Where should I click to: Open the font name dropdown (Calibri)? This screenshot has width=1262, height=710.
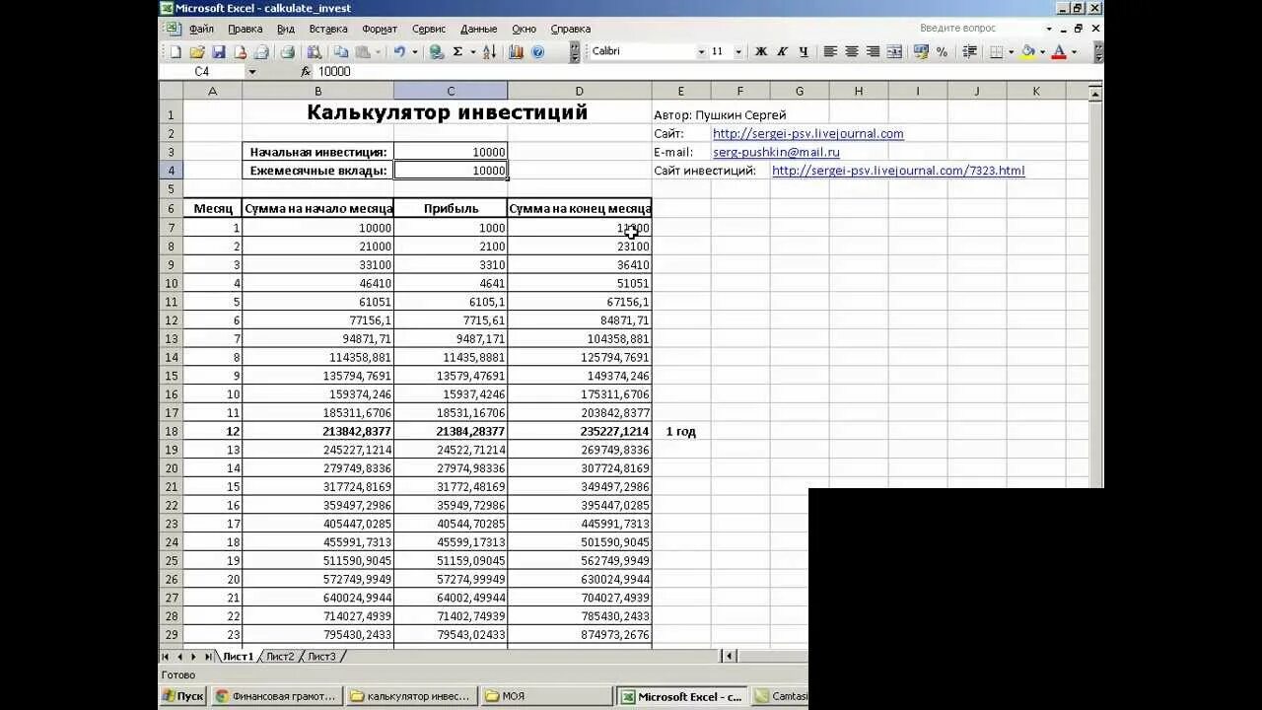[x=701, y=51]
